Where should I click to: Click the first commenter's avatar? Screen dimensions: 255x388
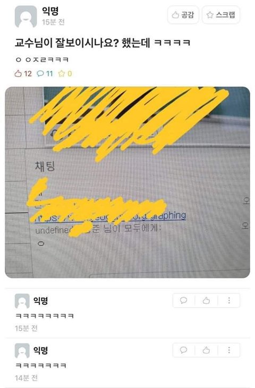tap(22, 301)
